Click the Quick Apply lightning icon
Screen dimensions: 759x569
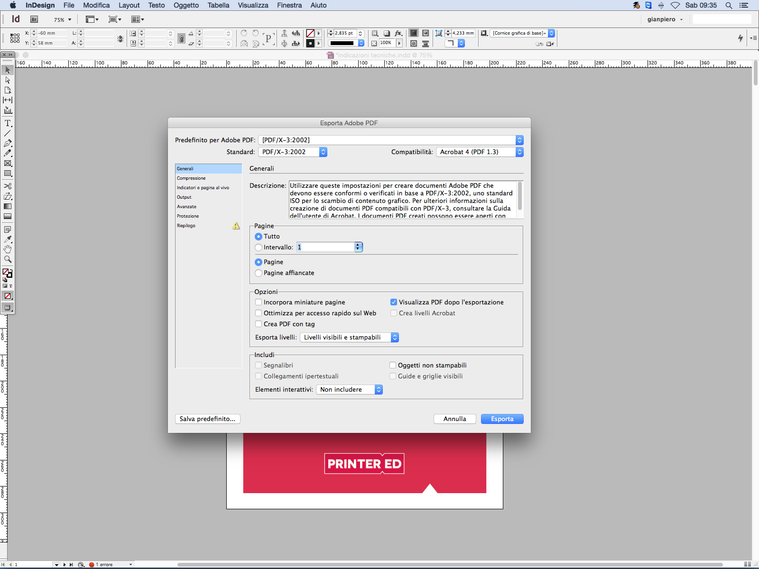(x=740, y=38)
